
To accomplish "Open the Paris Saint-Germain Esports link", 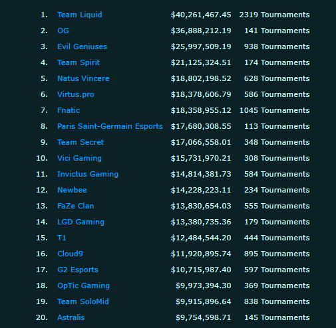I will coord(110,126).
